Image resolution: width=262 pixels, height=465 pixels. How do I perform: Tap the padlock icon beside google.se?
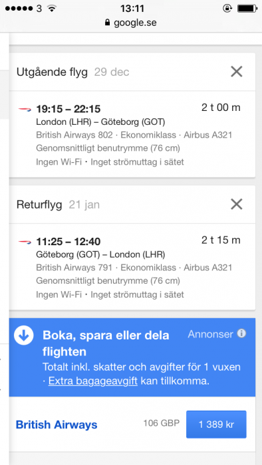pyautogui.click(x=108, y=23)
